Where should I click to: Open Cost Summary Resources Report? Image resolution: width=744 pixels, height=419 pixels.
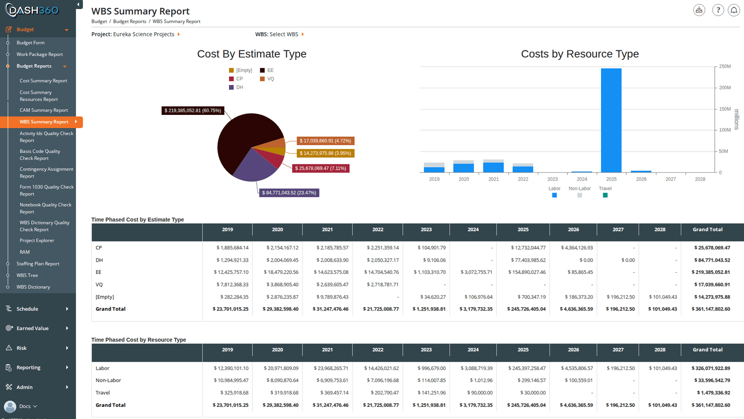point(39,96)
